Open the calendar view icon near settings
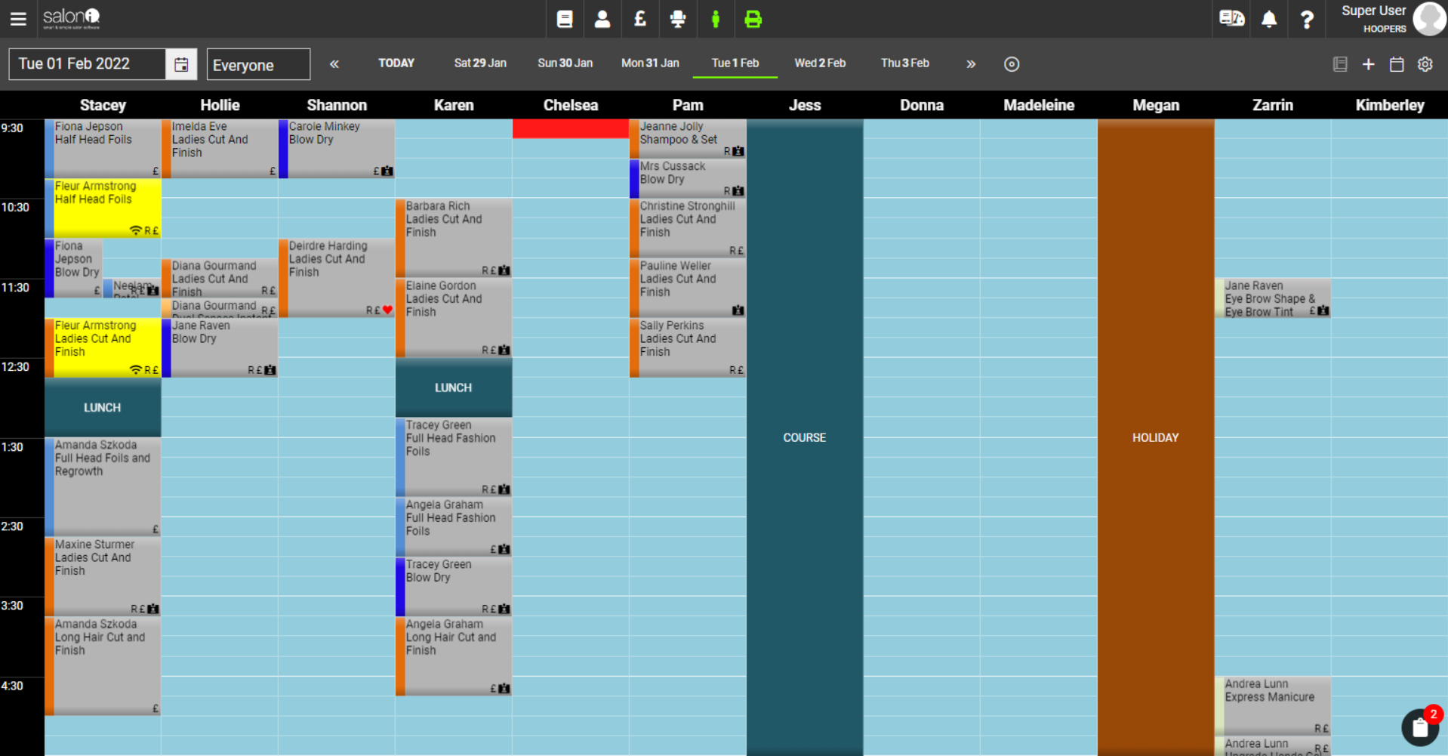The image size is (1448, 756). pyautogui.click(x=1397, y=64)
